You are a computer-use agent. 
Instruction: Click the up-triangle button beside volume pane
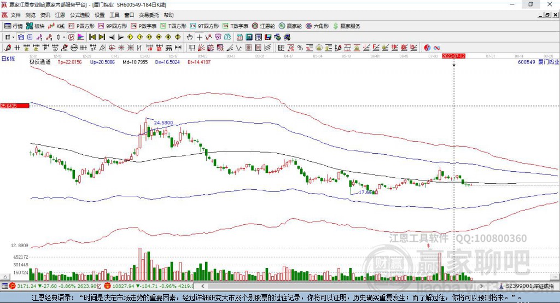[x=5, y=277]
